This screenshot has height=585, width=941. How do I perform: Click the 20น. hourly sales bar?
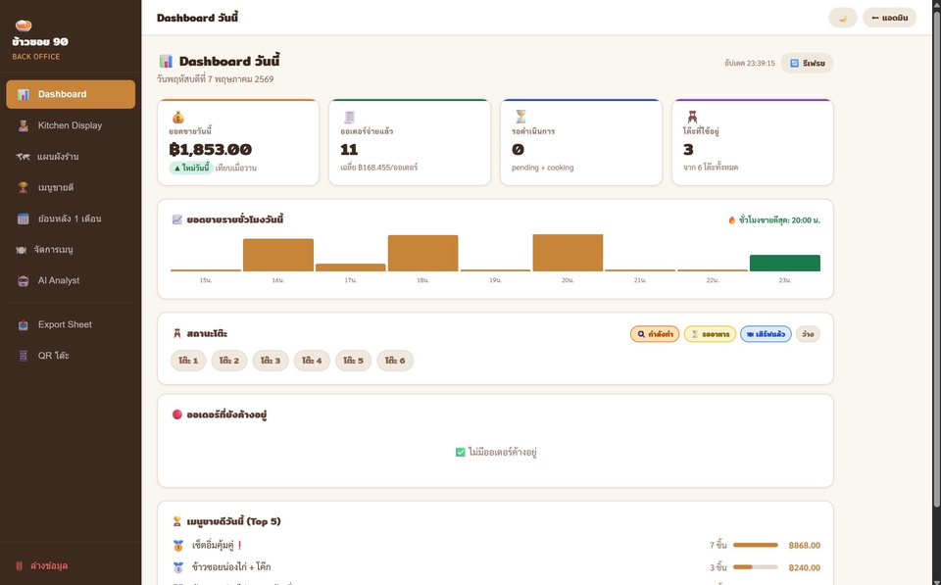[x=568, y=253]
